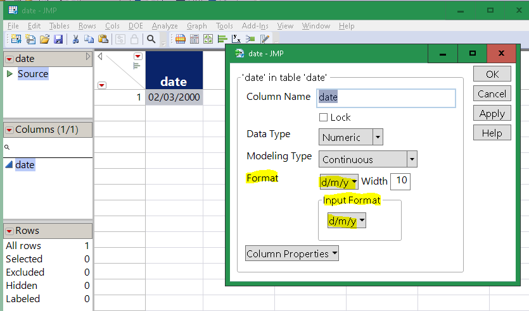Click the Paste clipboard icon
529x311 pixels.
pos(103,39)
